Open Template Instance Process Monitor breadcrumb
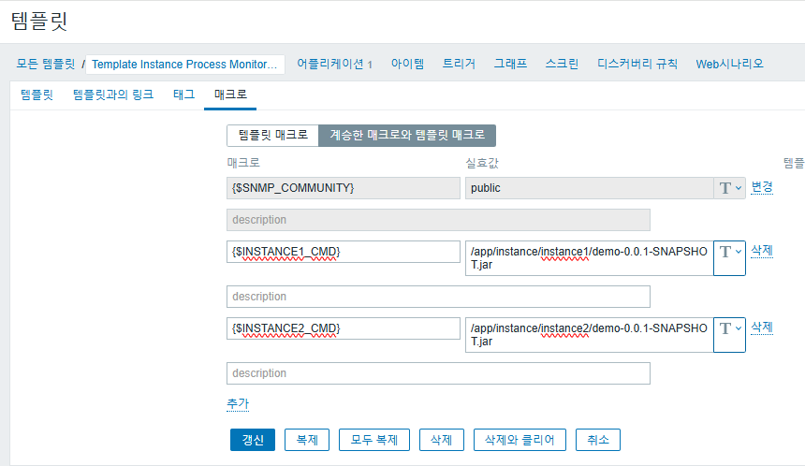The image size is (805, 466). pyautogui.click(x=184, y=65)
